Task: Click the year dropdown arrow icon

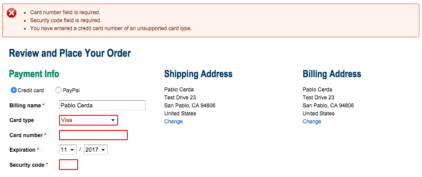Action: pyautogui.click(x=103, y=150)
